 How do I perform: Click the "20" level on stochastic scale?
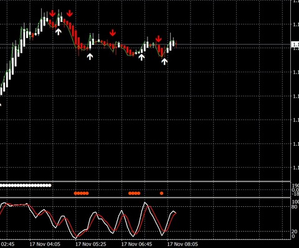(294, 232)
